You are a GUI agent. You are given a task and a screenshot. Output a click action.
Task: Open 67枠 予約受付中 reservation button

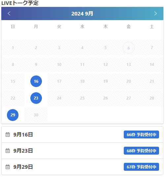141,167
